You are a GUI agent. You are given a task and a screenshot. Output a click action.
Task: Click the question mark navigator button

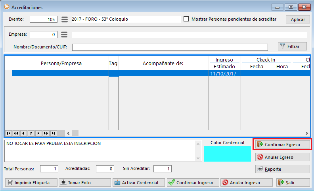31,133
